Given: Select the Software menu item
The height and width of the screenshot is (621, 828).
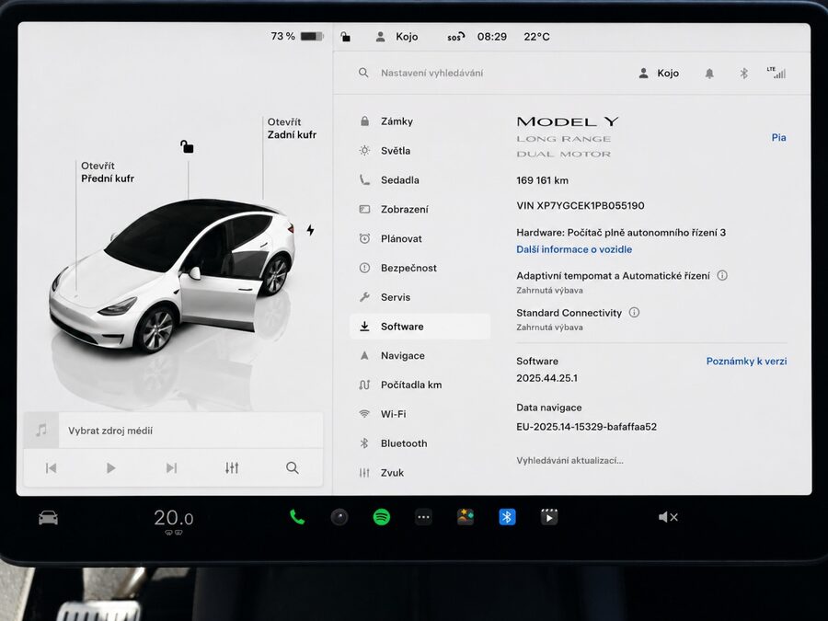Looking at the screenshot, I should 420,327.
